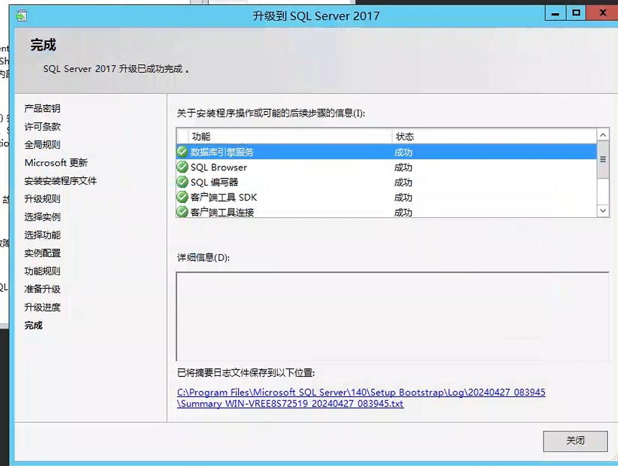Open the summary log file link
Viewport: 618px width, 466px height.
pos(361,398)
